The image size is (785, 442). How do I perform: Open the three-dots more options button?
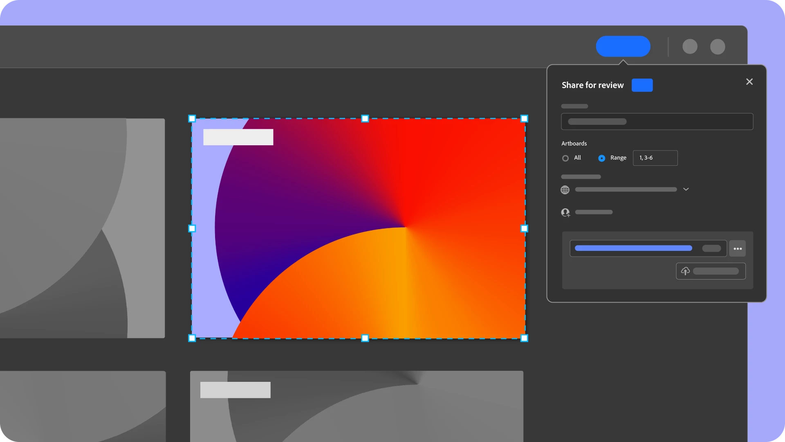coord(738,248)
